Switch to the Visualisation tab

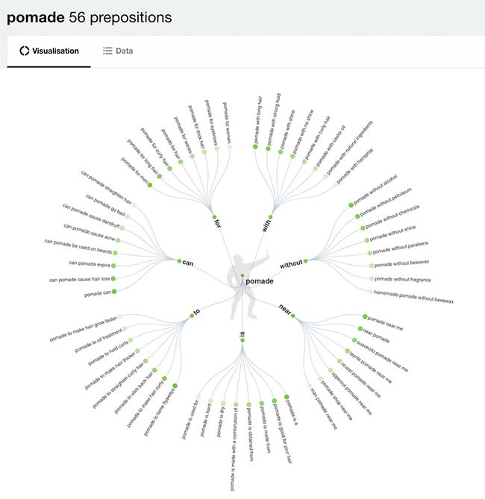49,51
